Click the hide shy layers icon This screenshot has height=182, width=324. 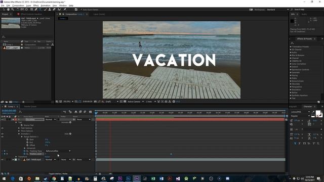[76, 112]
